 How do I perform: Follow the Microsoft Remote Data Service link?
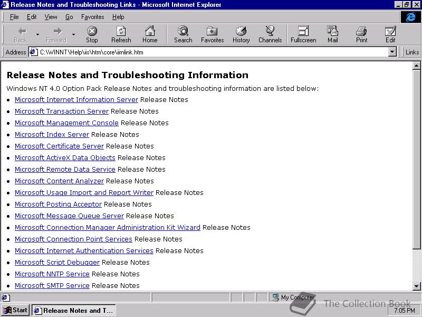pos(65,169)
